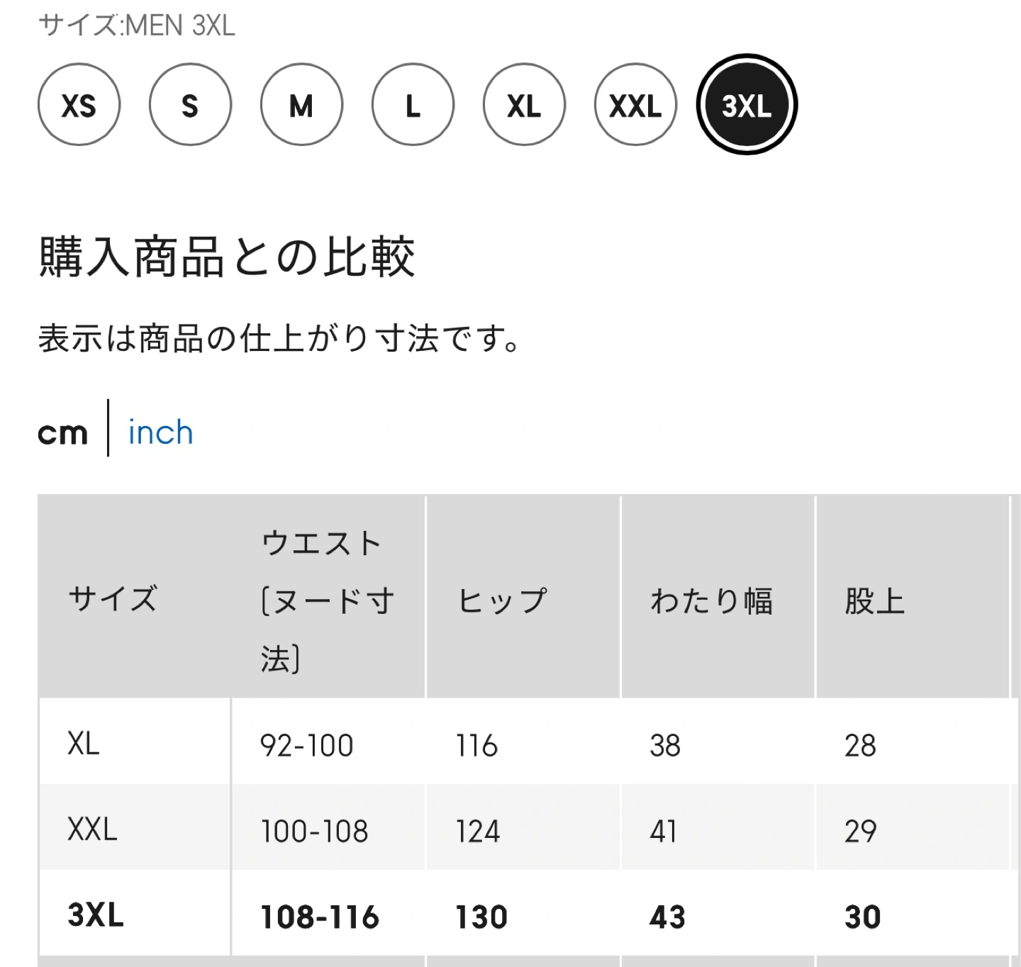Choose size S circle button

pos(190,105)
